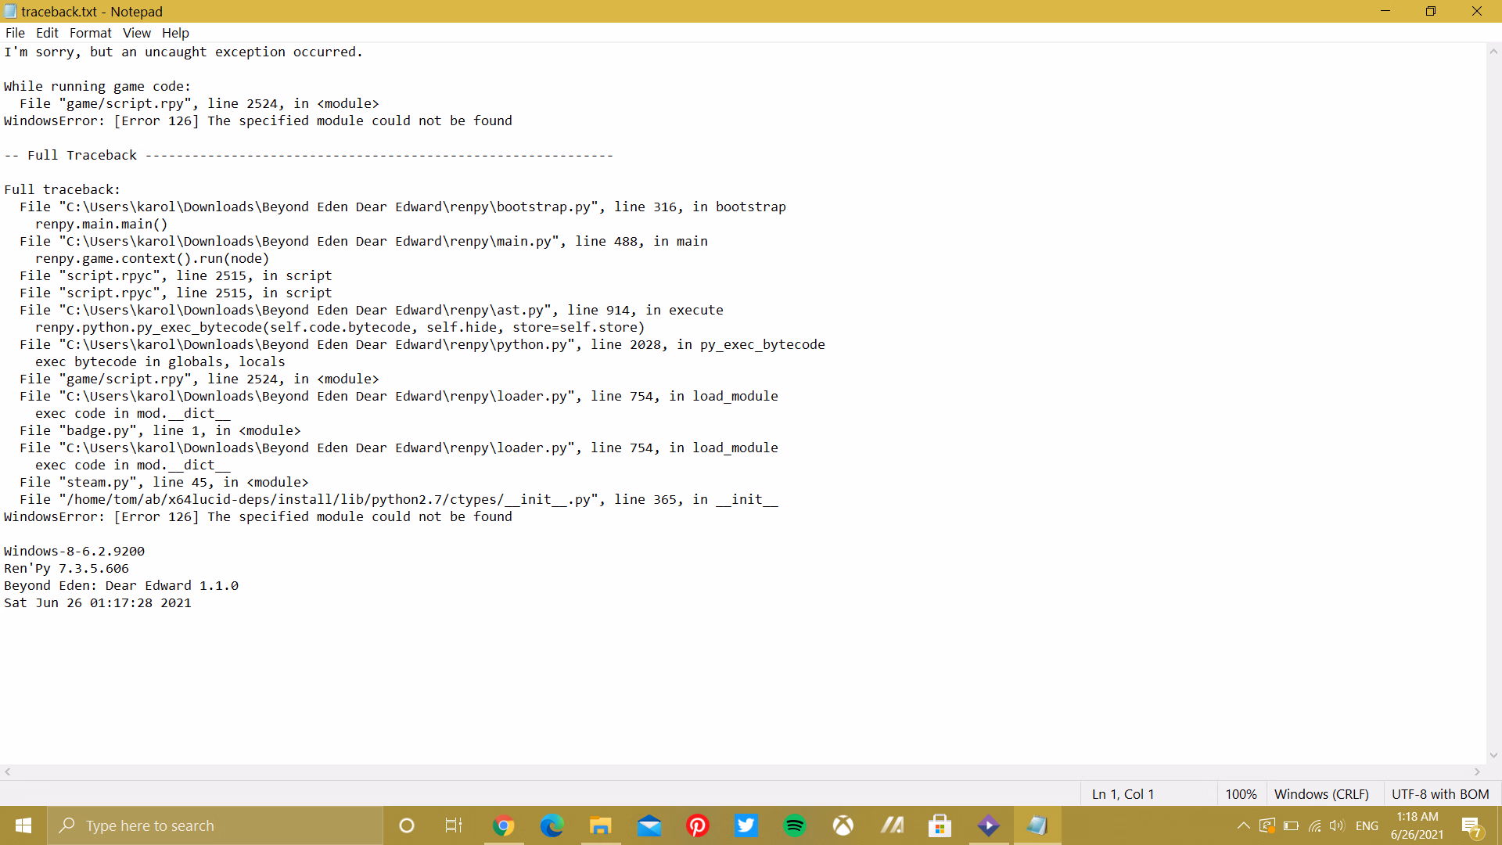The image size is (1502, 845).
Task: Open the clock showing 1:18 AM
Action: pyautogui.click(x=1417, y=825)
